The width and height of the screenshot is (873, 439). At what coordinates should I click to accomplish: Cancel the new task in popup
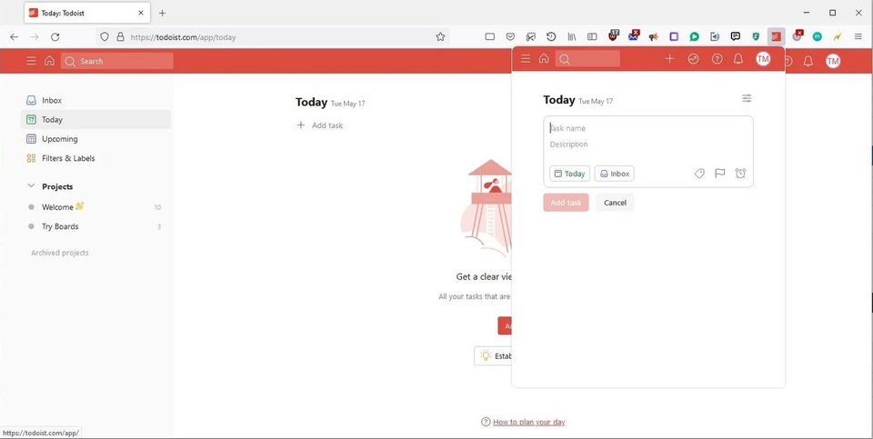[615, 203]
